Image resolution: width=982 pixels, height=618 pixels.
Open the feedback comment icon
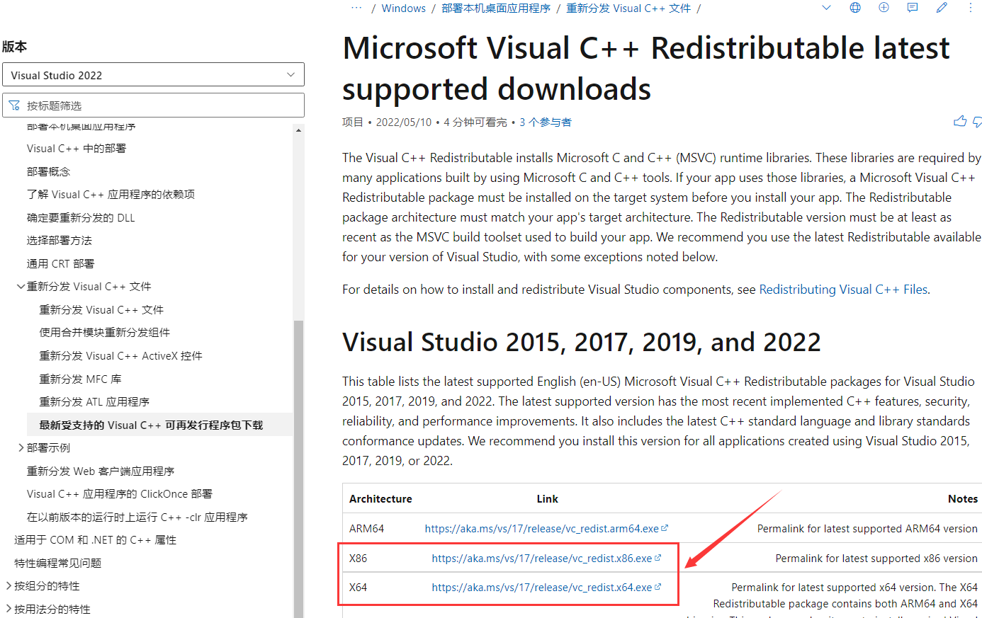(x=913, y=8)
